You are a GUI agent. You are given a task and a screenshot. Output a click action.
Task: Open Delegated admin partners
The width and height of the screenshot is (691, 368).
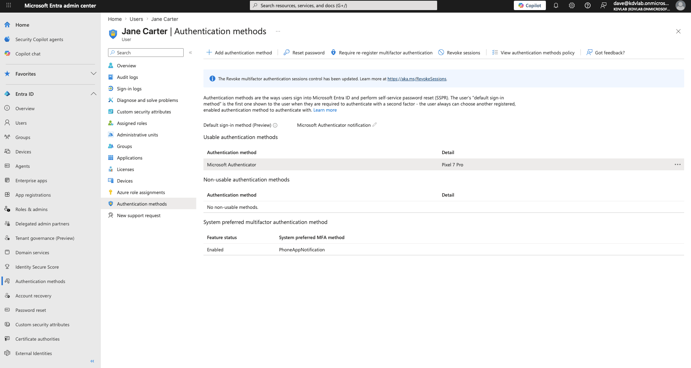pos(42,224)
